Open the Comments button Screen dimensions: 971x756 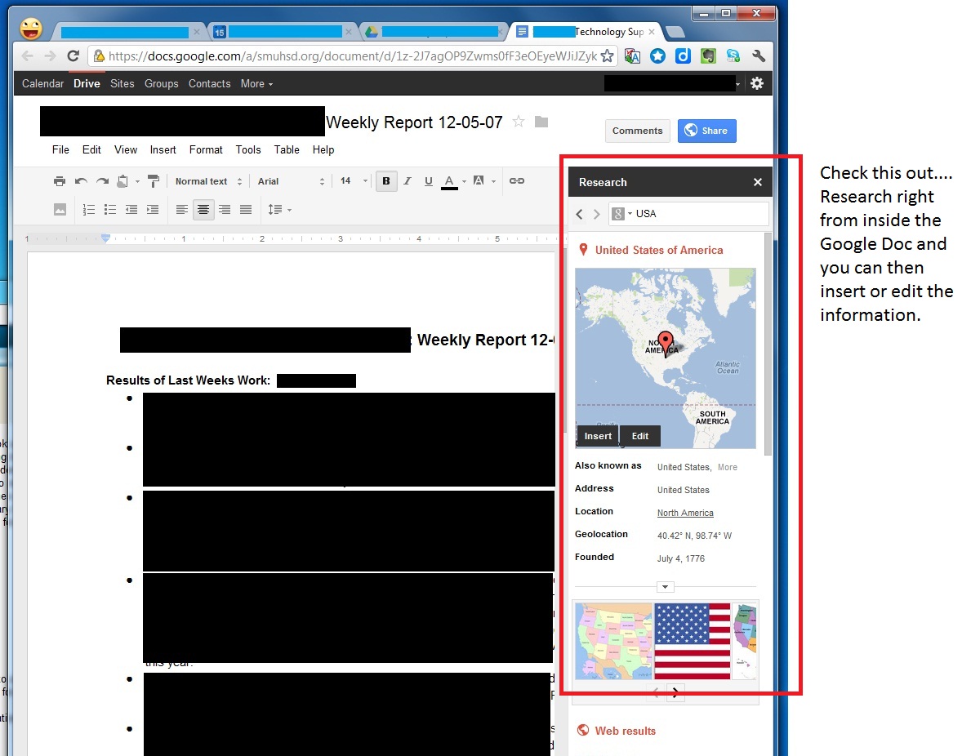tap(637, 131)
